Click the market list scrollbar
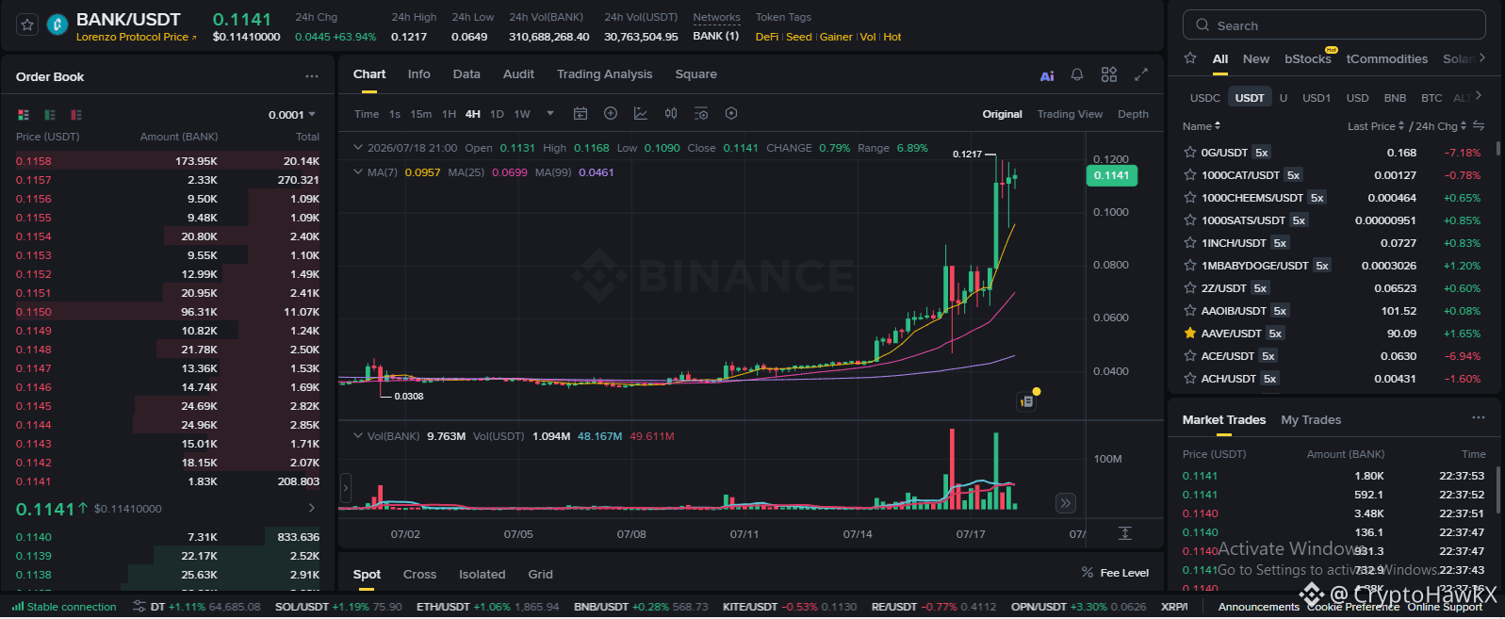 tap(1498, 149)
